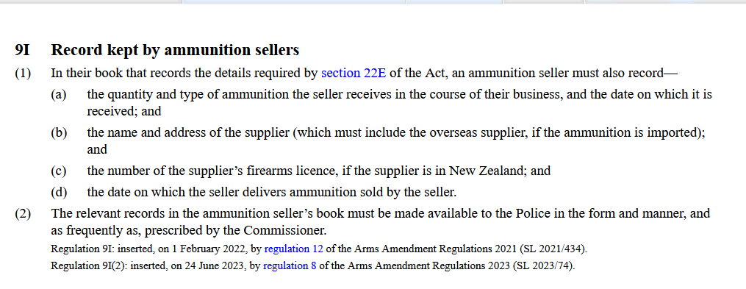The height and width of the screenshot is (289, 746).
Task: Select the 9I regulation number
Action: (x=22, y=50)
